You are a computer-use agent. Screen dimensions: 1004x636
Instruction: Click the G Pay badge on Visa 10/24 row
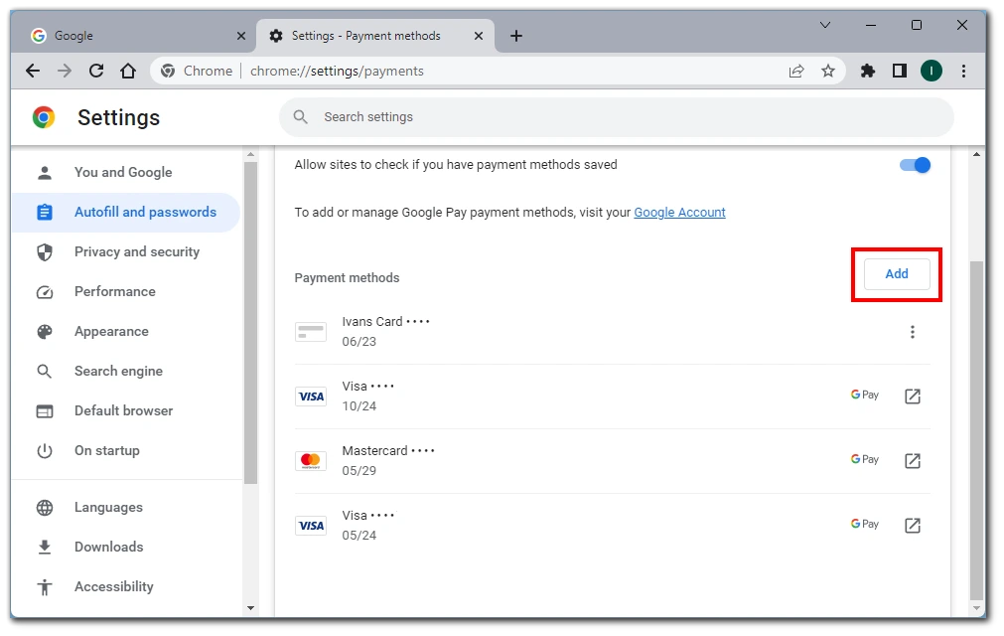click(x=864, y=395)
